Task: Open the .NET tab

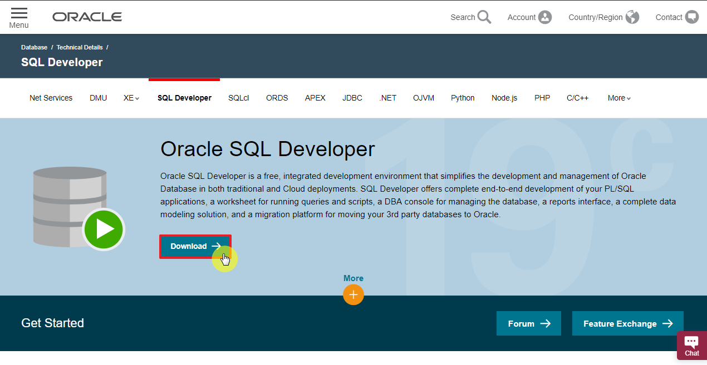Action: [387, 98]
